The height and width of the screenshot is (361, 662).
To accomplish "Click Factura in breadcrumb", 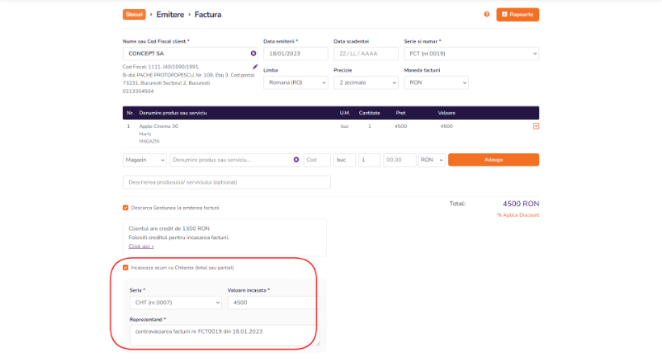I will tap(207, 15).
